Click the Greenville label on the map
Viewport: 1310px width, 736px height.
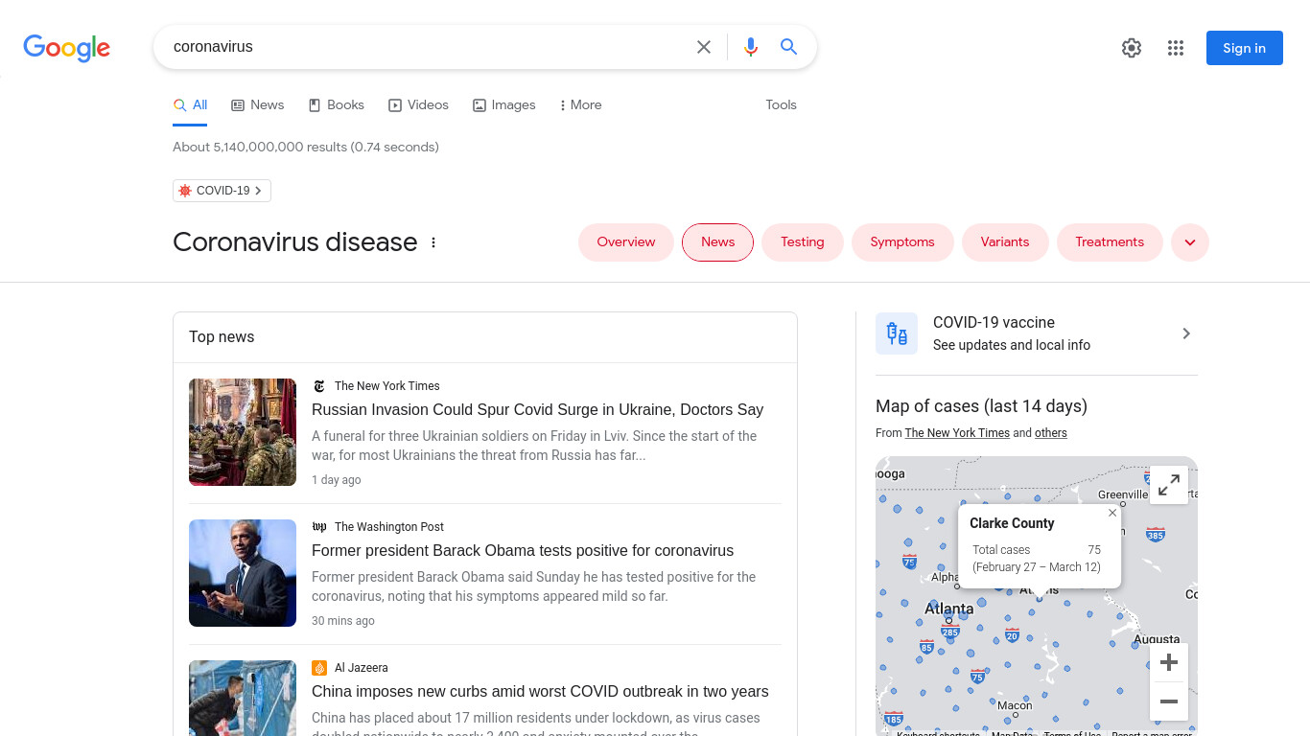coord(1122,494)
